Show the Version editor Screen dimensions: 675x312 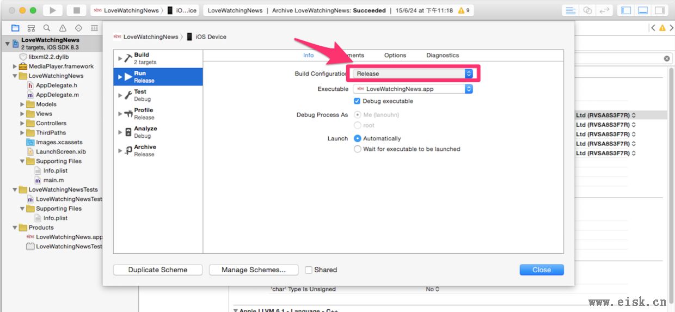tap(604, 10)
